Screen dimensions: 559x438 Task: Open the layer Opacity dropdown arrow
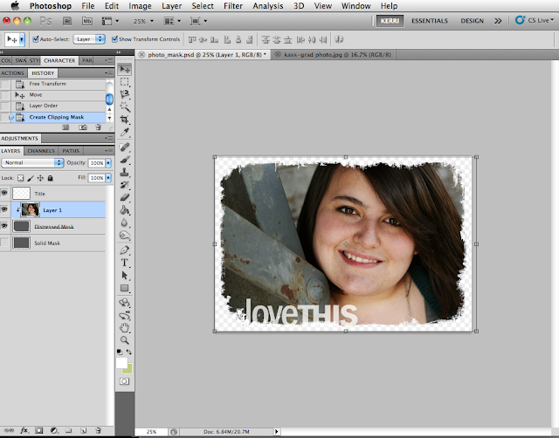(x=109, y=163)
